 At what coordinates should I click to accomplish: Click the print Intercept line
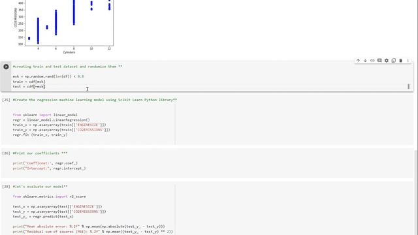pyautogui.click(x=50, y=168)
